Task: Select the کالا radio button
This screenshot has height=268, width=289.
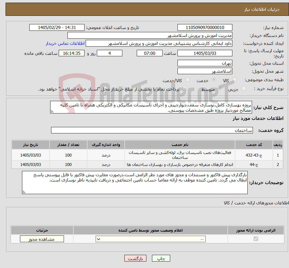Action: tap(235, 79)
